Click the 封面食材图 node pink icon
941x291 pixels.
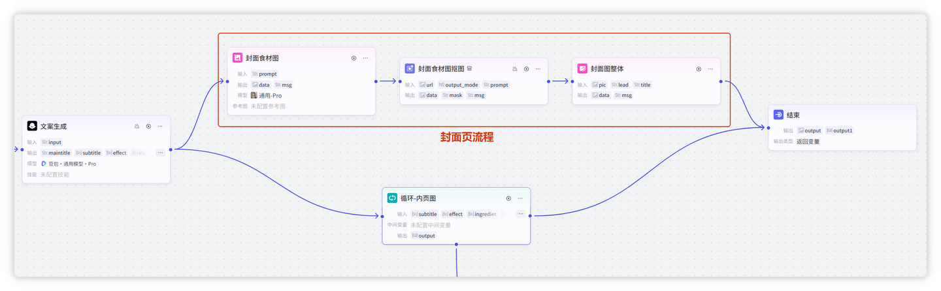(237, 58)
